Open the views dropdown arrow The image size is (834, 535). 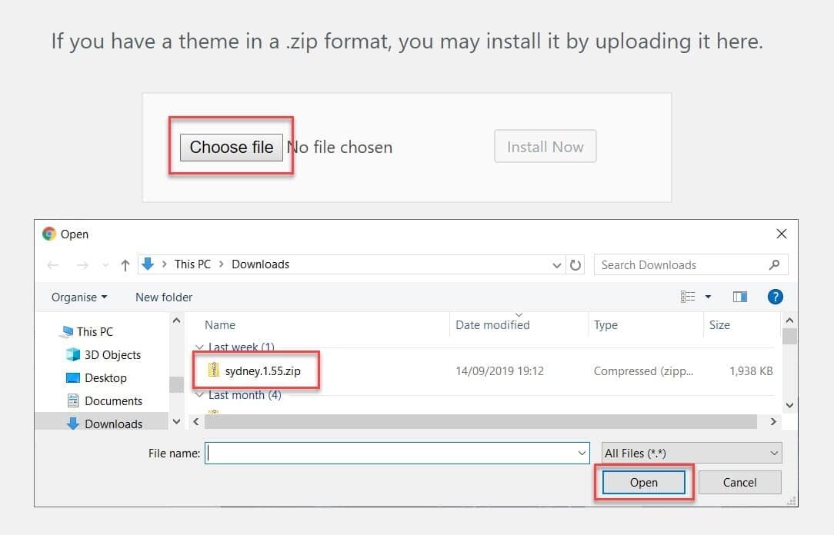pos(708,297)
